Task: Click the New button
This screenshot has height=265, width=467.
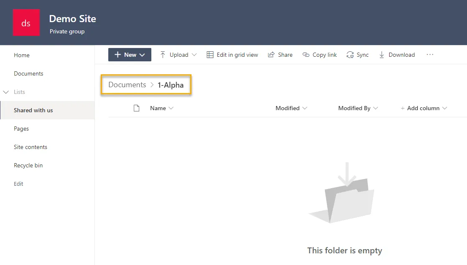Action: coord(130,55)
